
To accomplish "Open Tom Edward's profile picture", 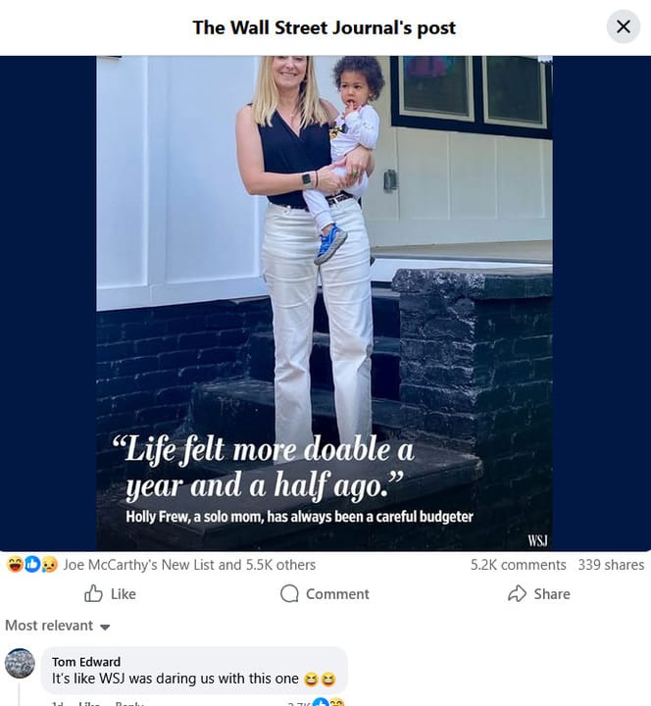I will 20,663.
